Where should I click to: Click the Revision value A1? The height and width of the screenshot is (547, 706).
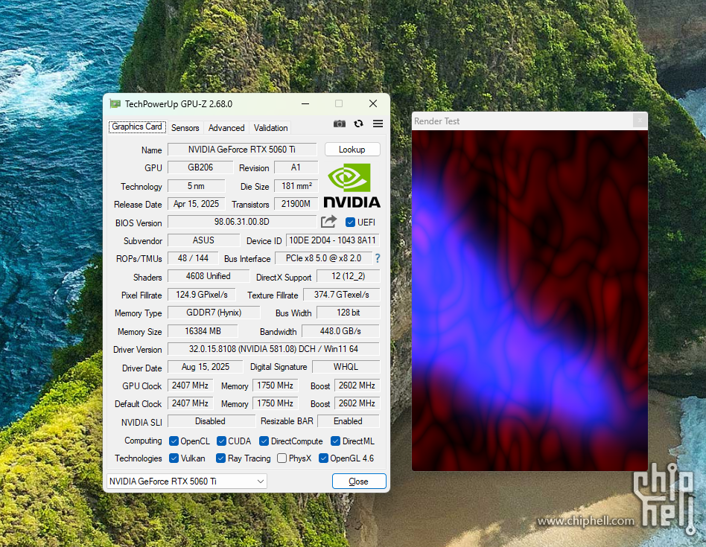pos(296,167)
